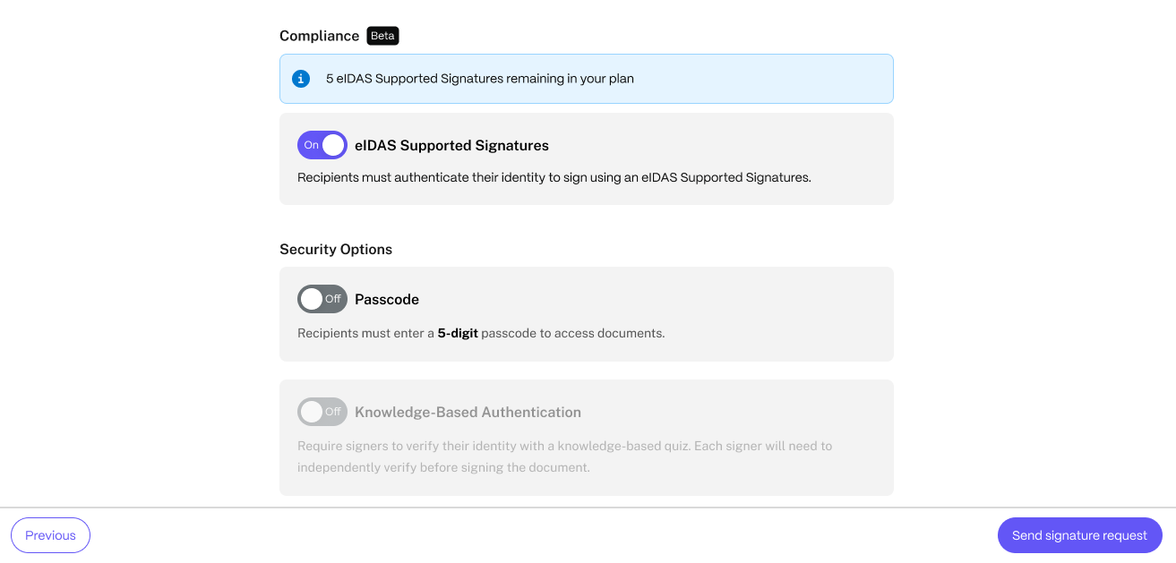Click the blue info icon in the banner
This screenshot has height=563, width=1176.
pos(302,79)
